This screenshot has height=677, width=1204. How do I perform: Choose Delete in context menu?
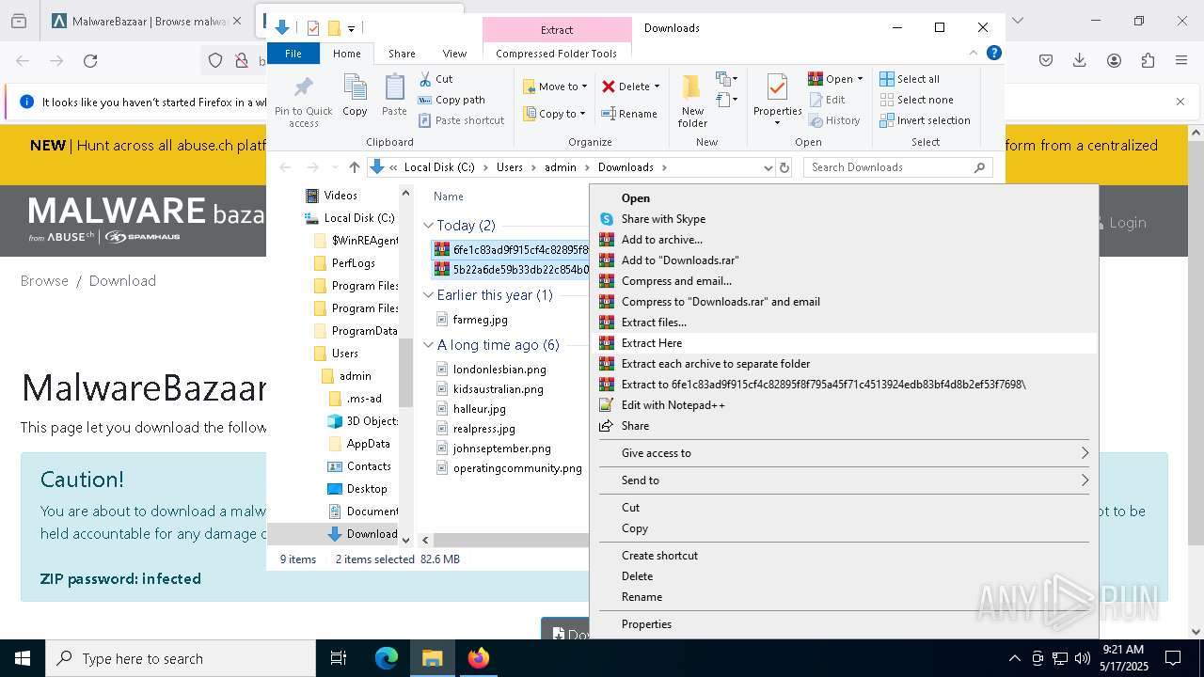click(x=844, y=576)
